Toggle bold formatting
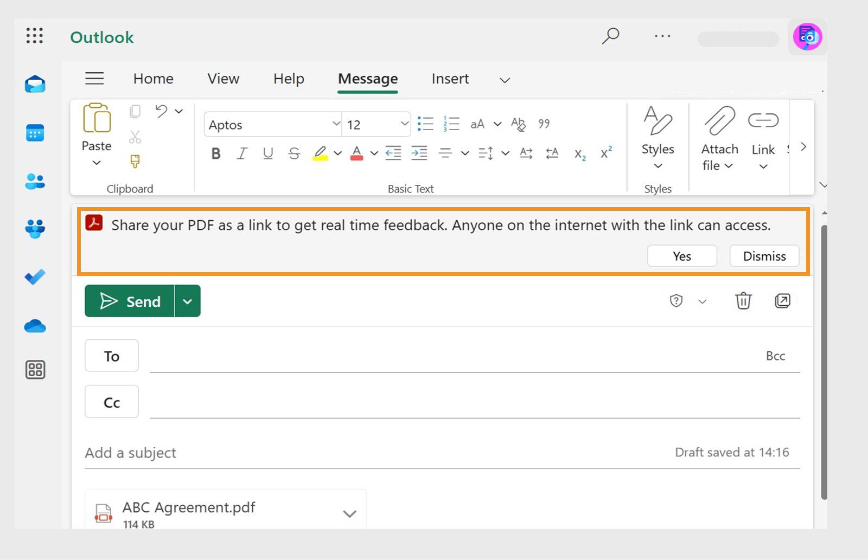 tap(215, 153)
